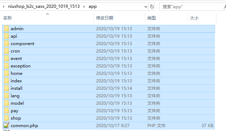Click the common.php file name

24,126
